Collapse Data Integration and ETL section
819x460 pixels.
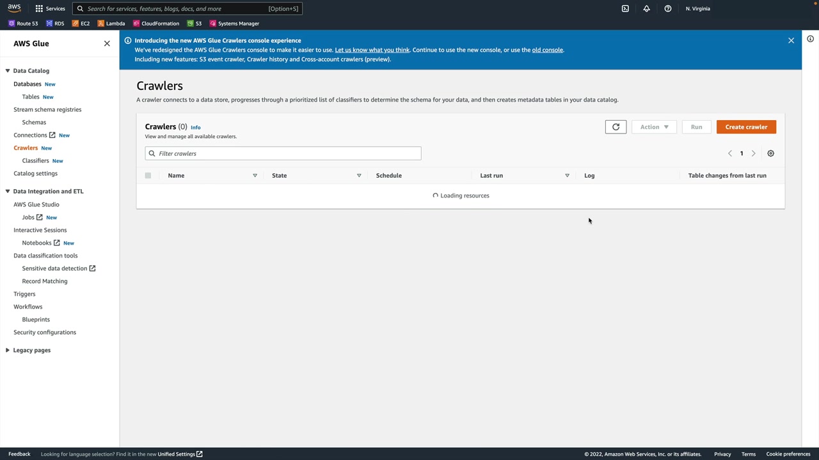click(8, 191)
